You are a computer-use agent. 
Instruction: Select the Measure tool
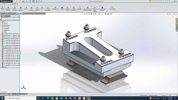pyautogui.click(x=26, y=8)
